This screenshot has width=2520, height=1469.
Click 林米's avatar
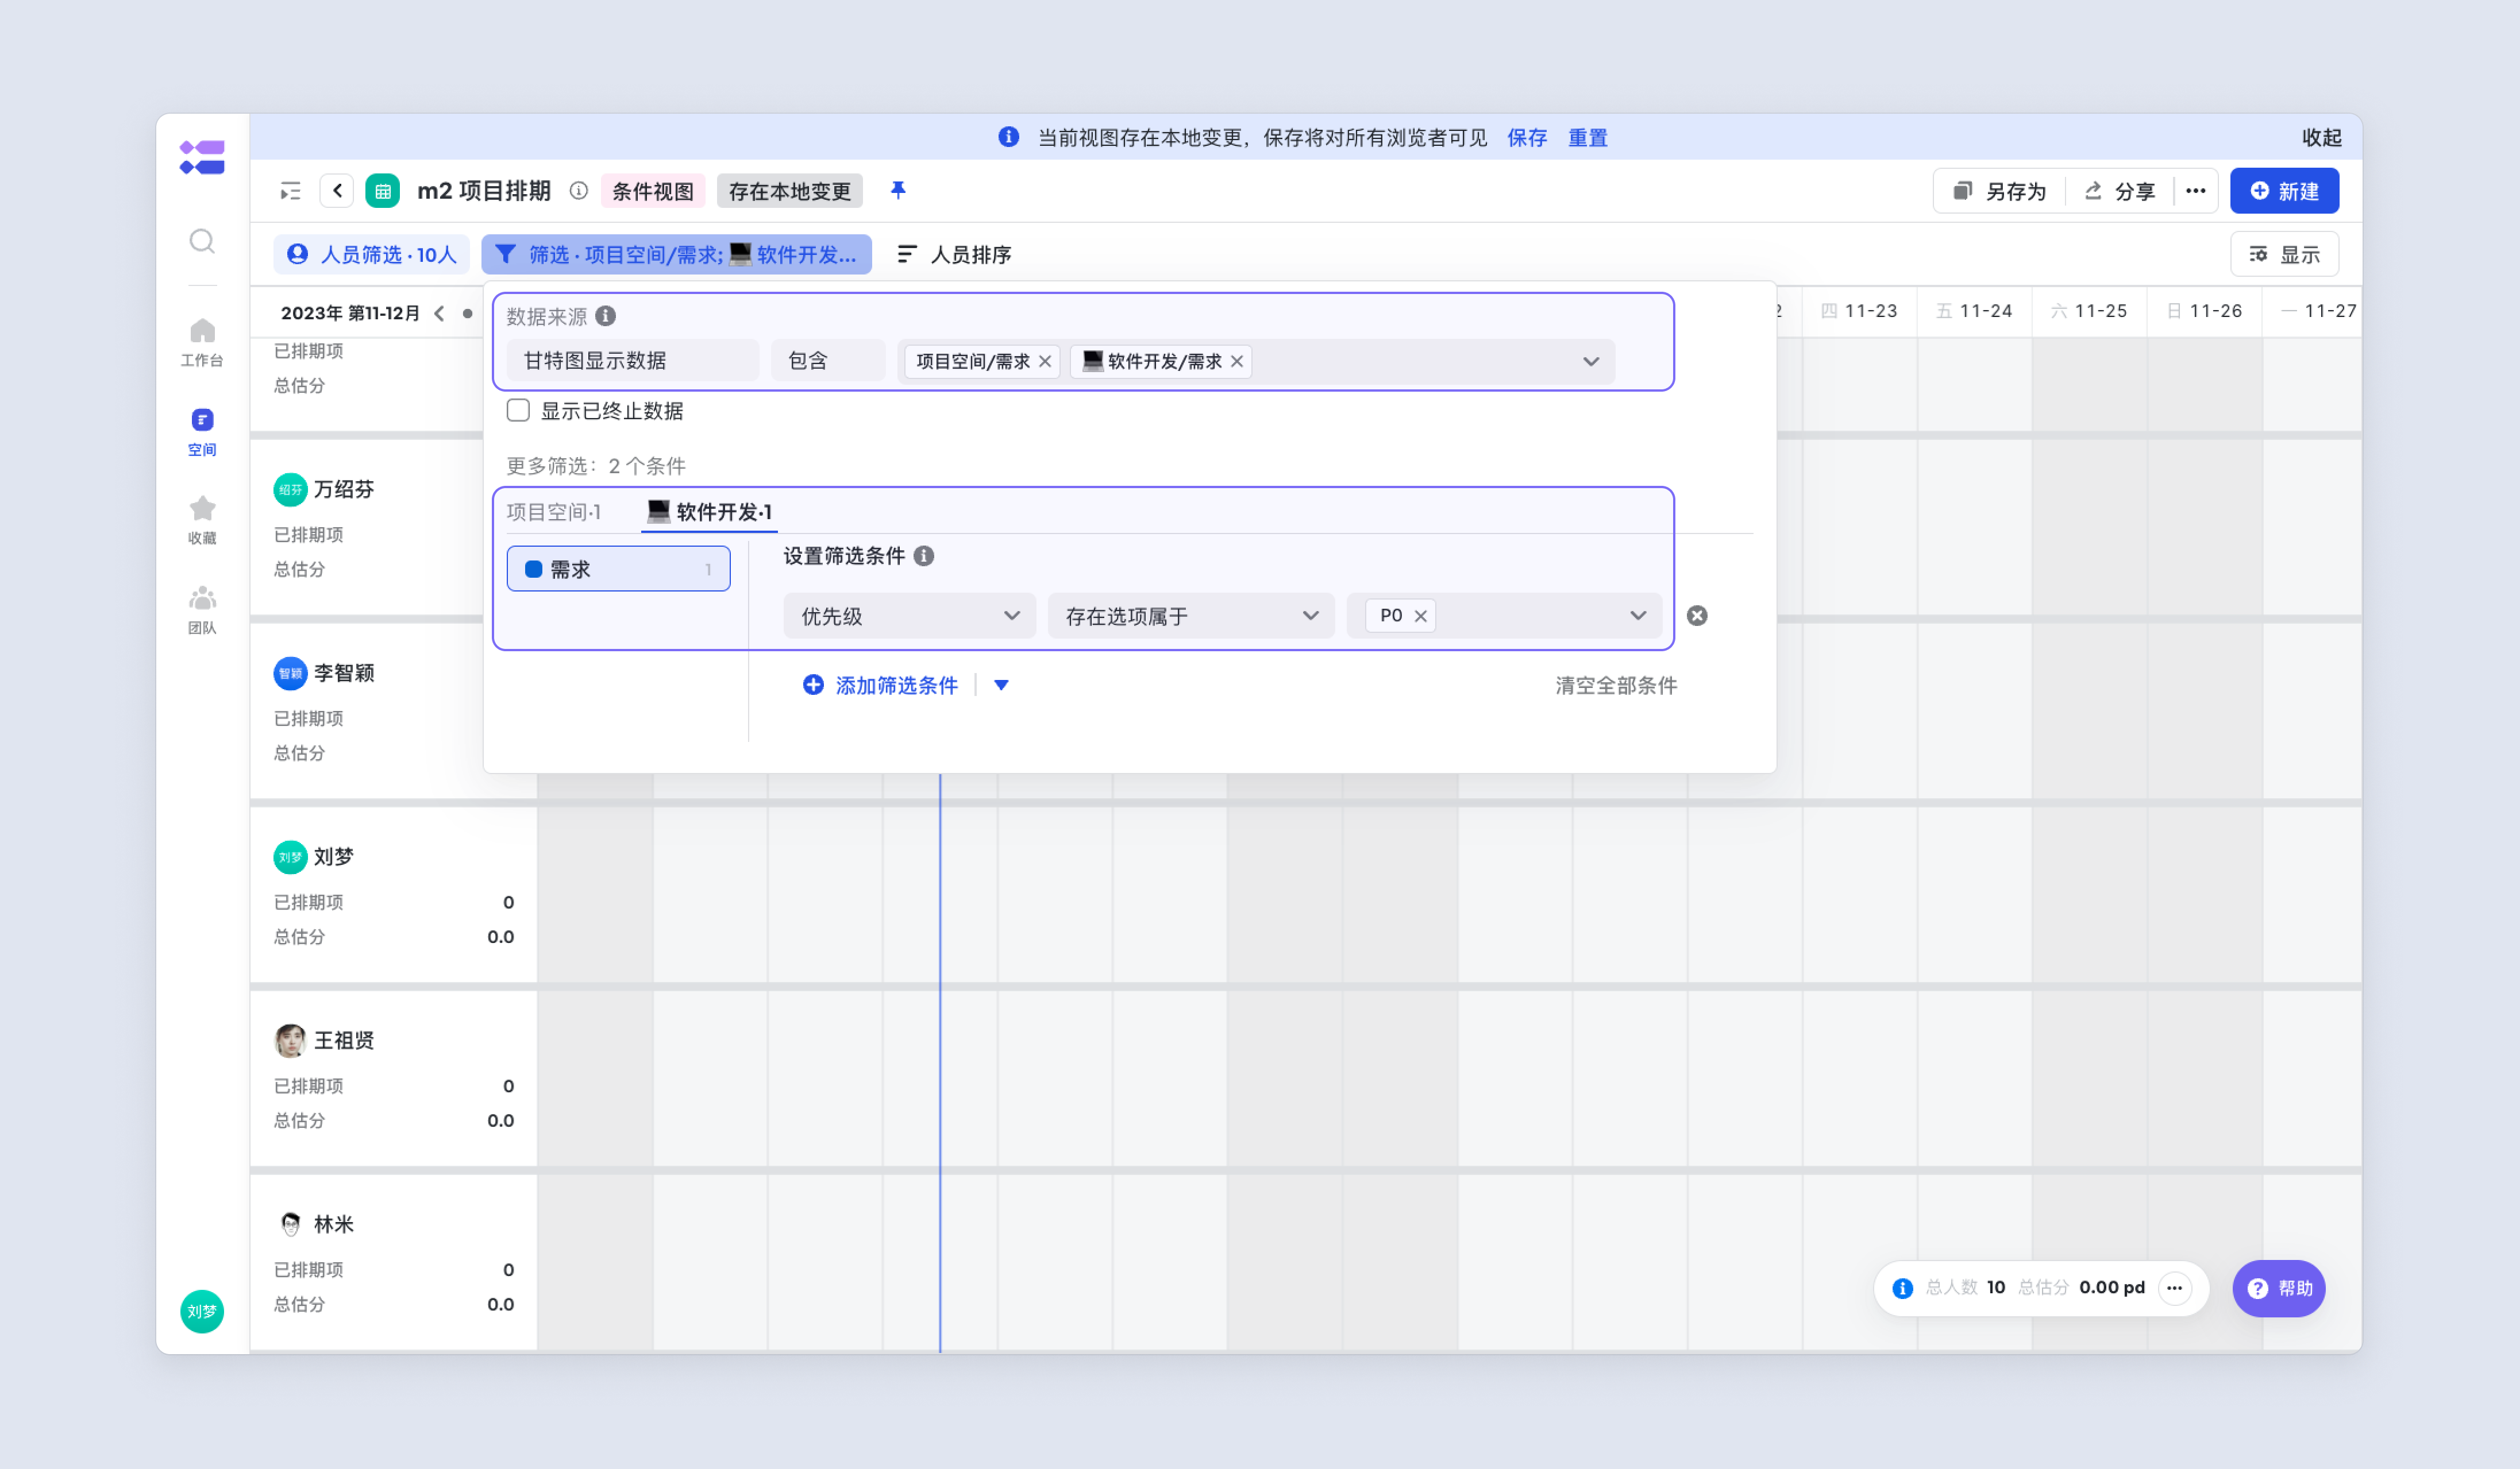click(x=290, y=1224)
